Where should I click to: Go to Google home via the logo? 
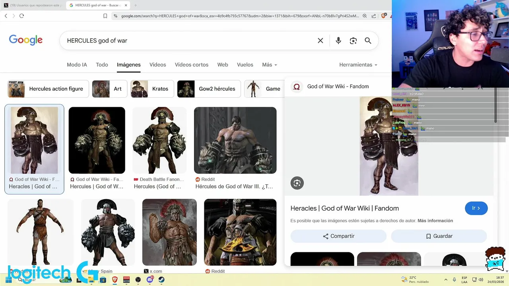click(x=26, y=40)
